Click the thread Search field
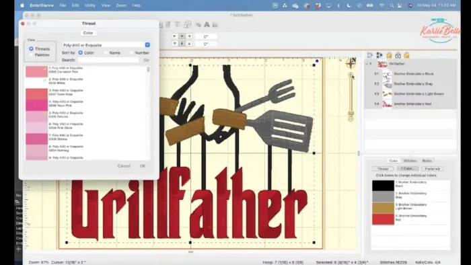Viewport: 471px width, 265px height. [108, 60]
